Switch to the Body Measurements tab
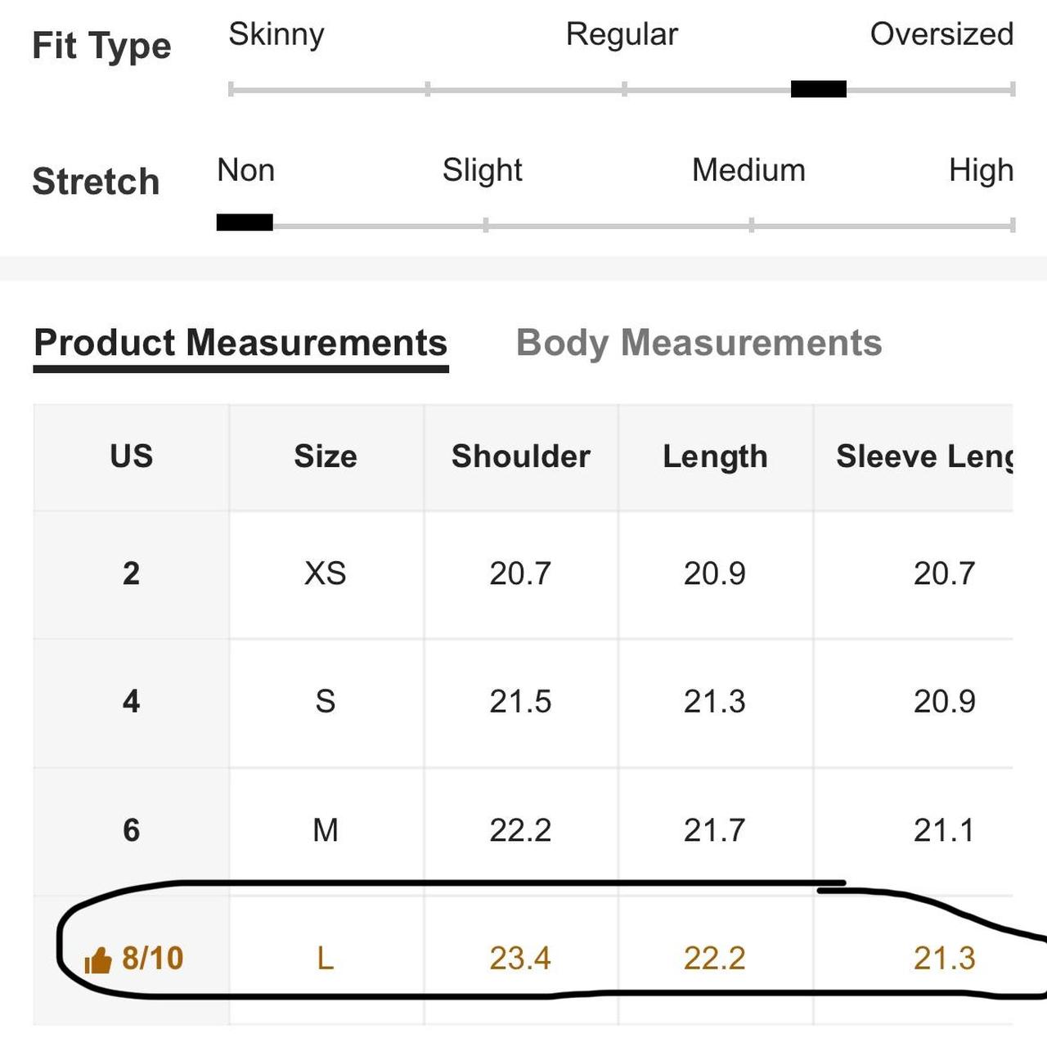The image size is (1047, 1047). pyautogui.click(x=699, y=343)
